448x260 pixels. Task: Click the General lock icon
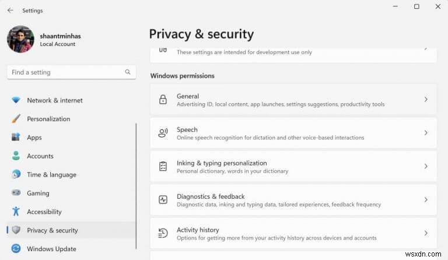pyautogui.click(x=163, y=100)
